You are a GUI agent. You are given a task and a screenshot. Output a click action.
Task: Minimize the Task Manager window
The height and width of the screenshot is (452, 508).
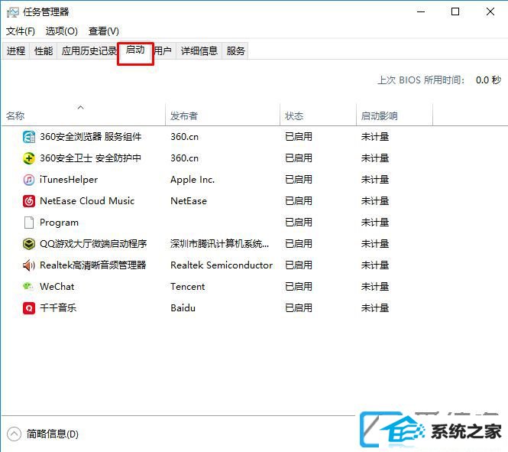click(421, 12)
